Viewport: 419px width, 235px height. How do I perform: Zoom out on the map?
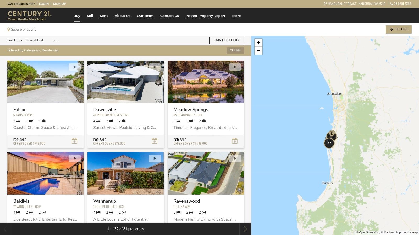258,50
